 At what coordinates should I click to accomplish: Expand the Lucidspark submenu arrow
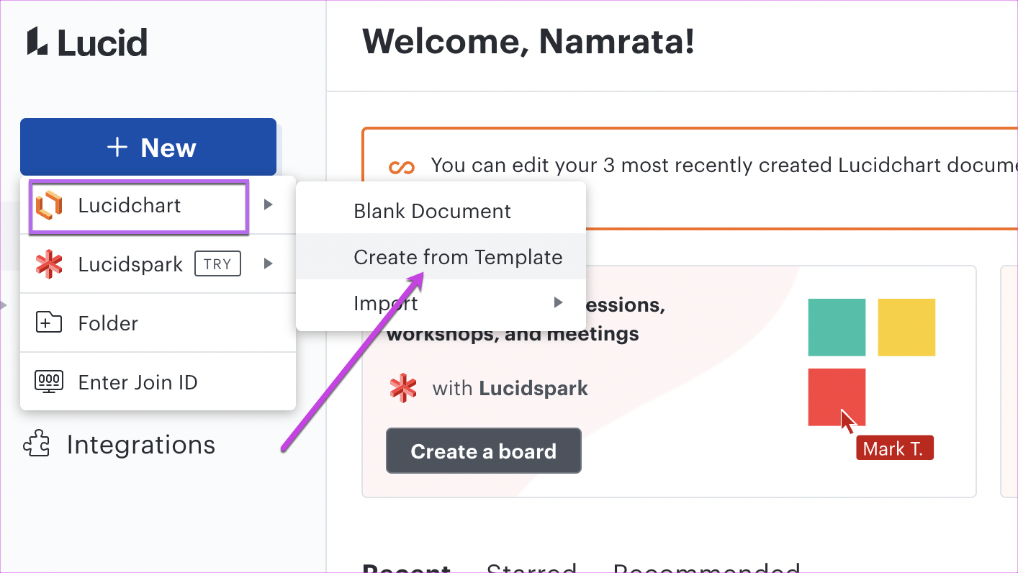point(269,264)
